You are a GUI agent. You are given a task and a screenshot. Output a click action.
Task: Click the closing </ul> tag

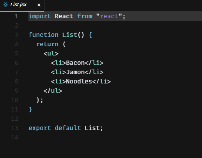tap(53, 91)
